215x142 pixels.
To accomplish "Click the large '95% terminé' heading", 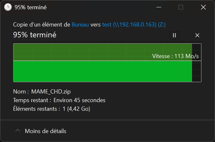I will click(x=35, y=35).
